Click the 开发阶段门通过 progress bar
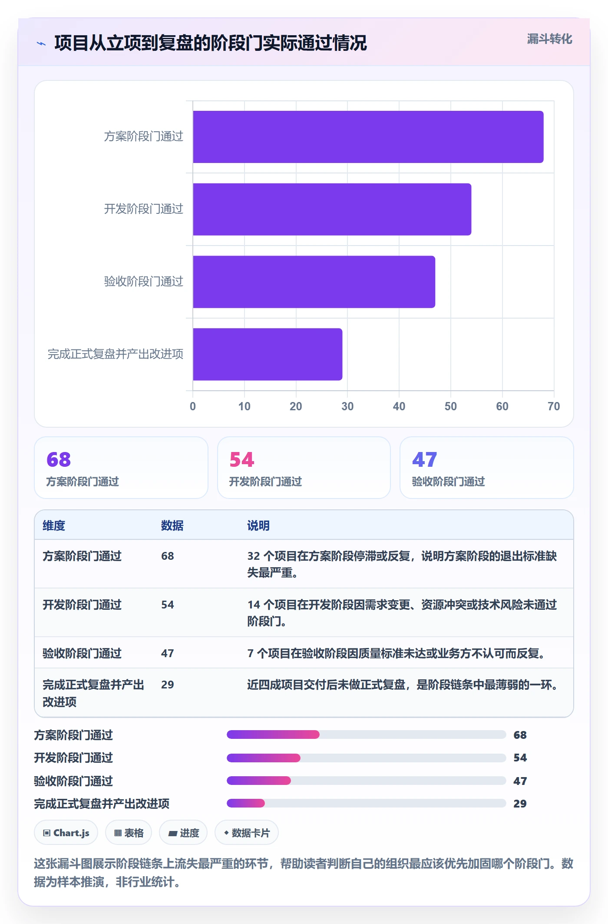Viewport: 608px width, 924px height. tap(367, 758)
